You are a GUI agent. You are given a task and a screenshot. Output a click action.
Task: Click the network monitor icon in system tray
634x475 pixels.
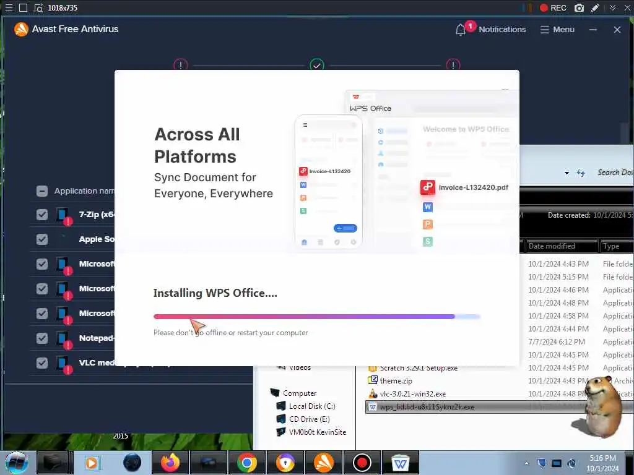click(557, 463)
